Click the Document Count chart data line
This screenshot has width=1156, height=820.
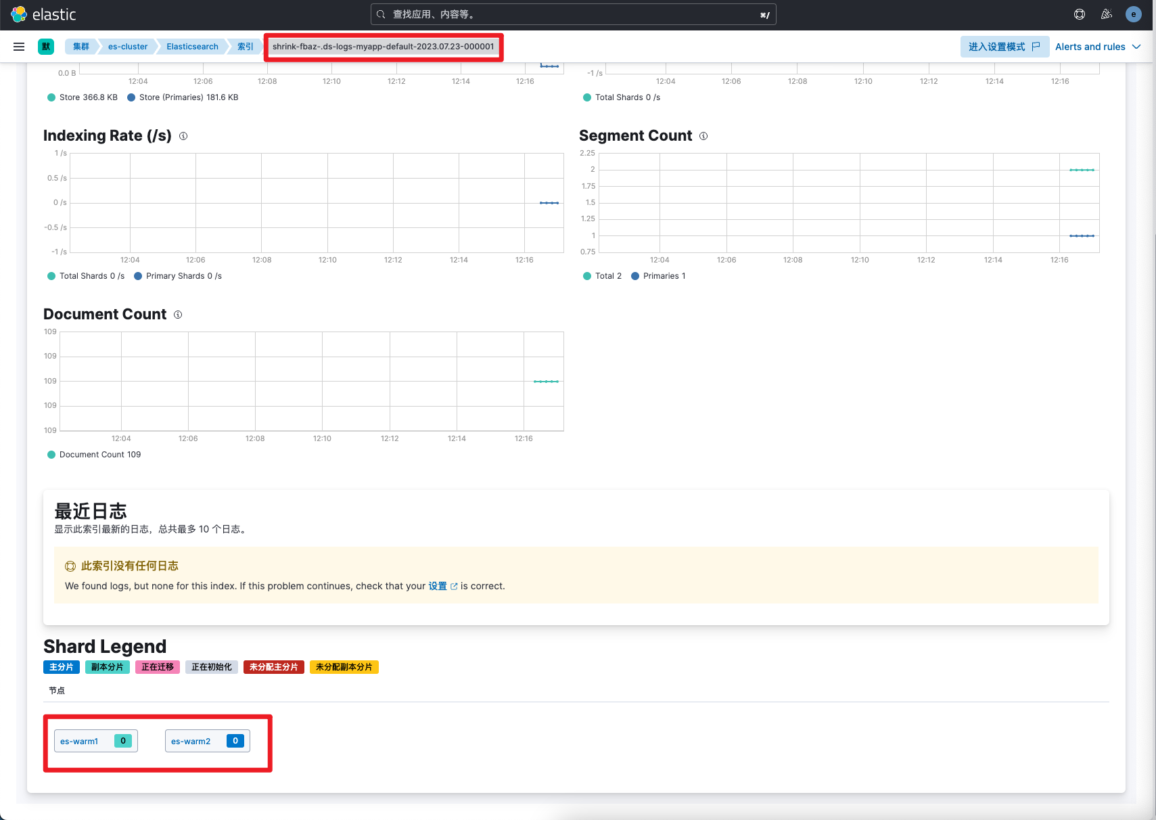(546, 382)
